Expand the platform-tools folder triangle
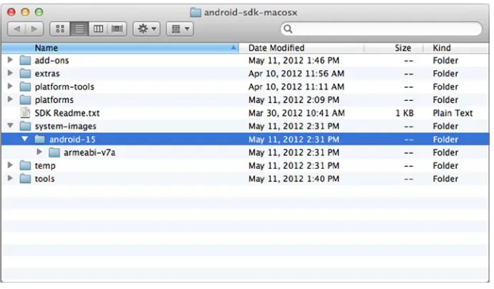The width and height of the screenshot is (494, 289). tap(10, 87)
